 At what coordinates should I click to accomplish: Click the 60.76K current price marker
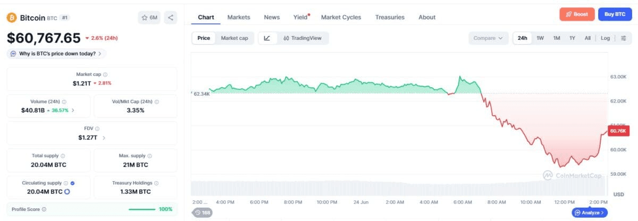tap(618, 131)
